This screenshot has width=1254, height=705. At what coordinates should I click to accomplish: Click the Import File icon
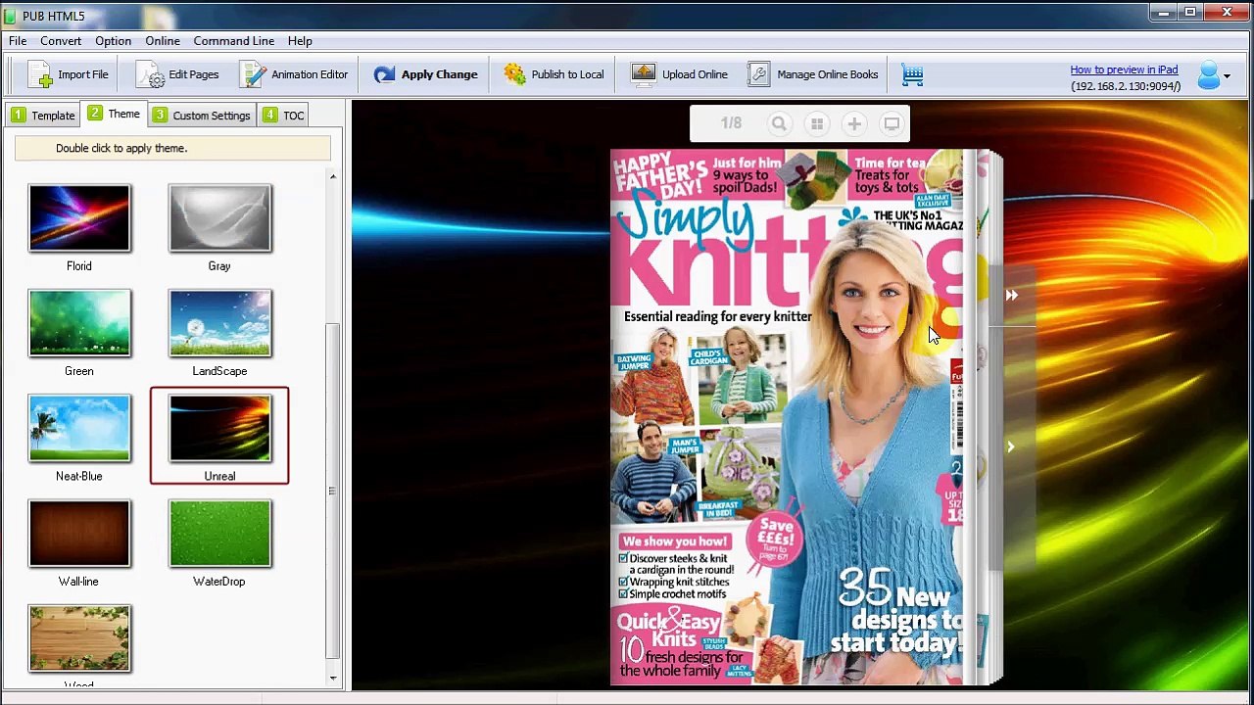point(40,74)
